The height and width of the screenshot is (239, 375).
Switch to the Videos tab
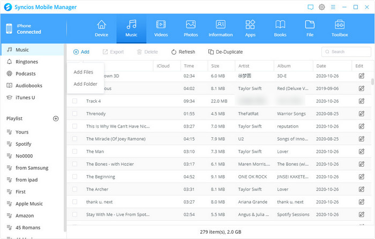(161, 29)
